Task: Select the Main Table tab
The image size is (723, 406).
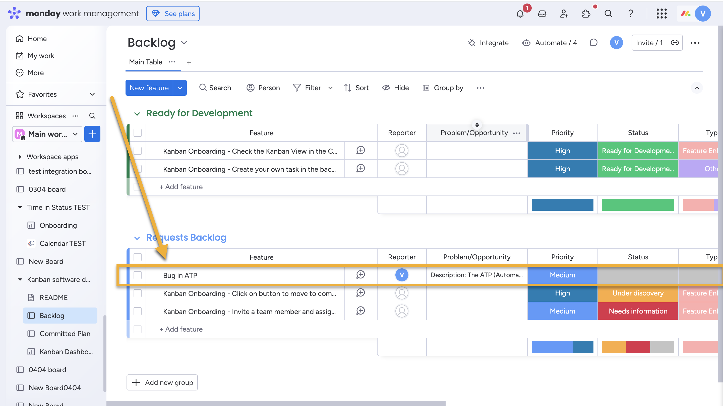Action: [145, 62]
